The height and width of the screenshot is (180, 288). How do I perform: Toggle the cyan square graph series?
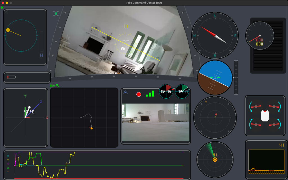8,156
